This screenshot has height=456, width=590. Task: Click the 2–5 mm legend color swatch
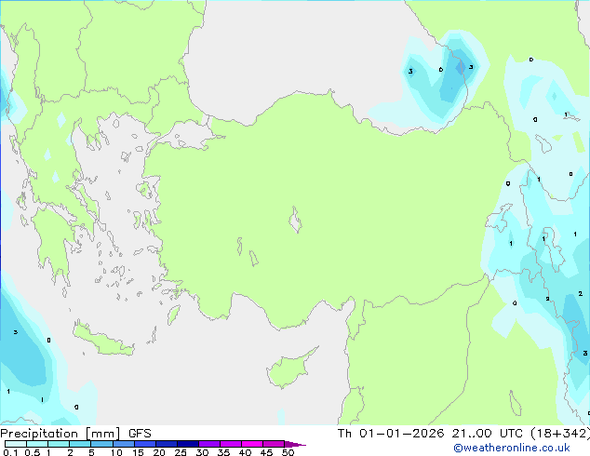[x=80, y=444]
